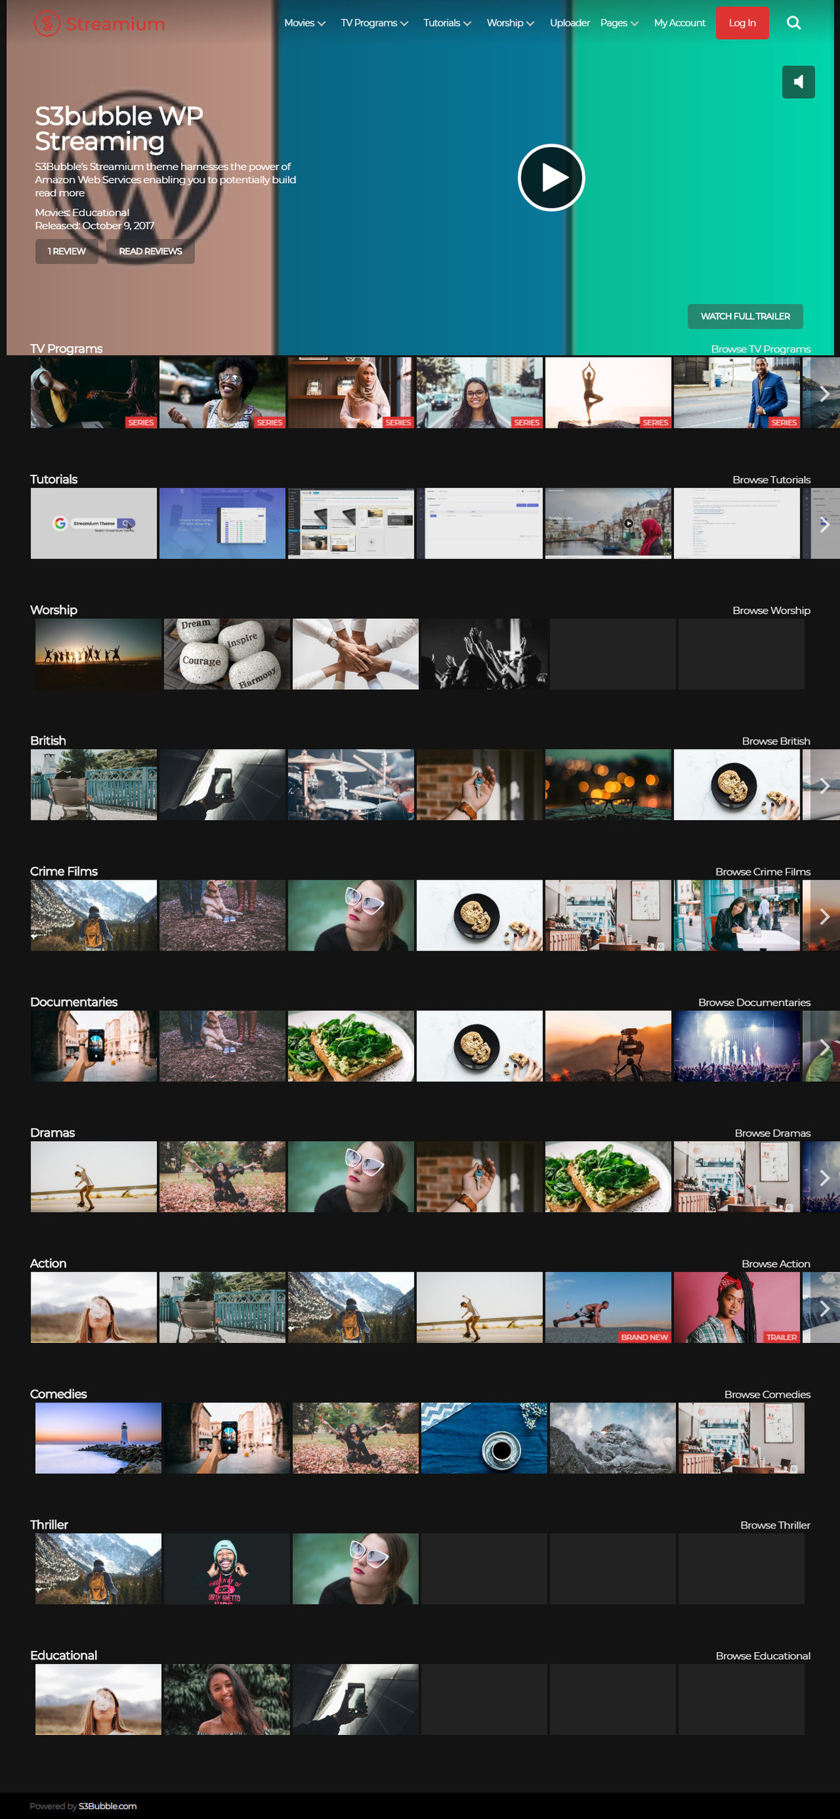Advance the TV Programs carousel with the right arrow
This screenshot has width=840, height=1819.
[824, 394]
